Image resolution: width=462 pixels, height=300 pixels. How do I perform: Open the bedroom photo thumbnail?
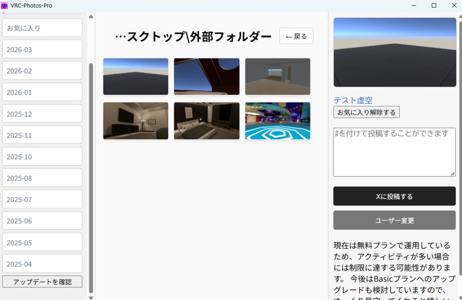click(x=206, y=120)
